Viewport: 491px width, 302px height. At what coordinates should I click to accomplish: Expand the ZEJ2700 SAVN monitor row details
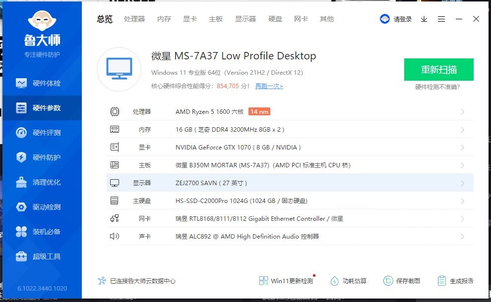(x=462, y=183)
